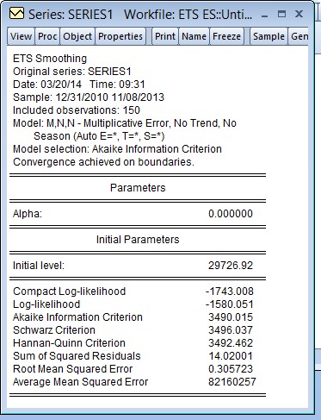Click the partially visible Genr button
Screen dimensions: 321x420
[x=299, y=36]
